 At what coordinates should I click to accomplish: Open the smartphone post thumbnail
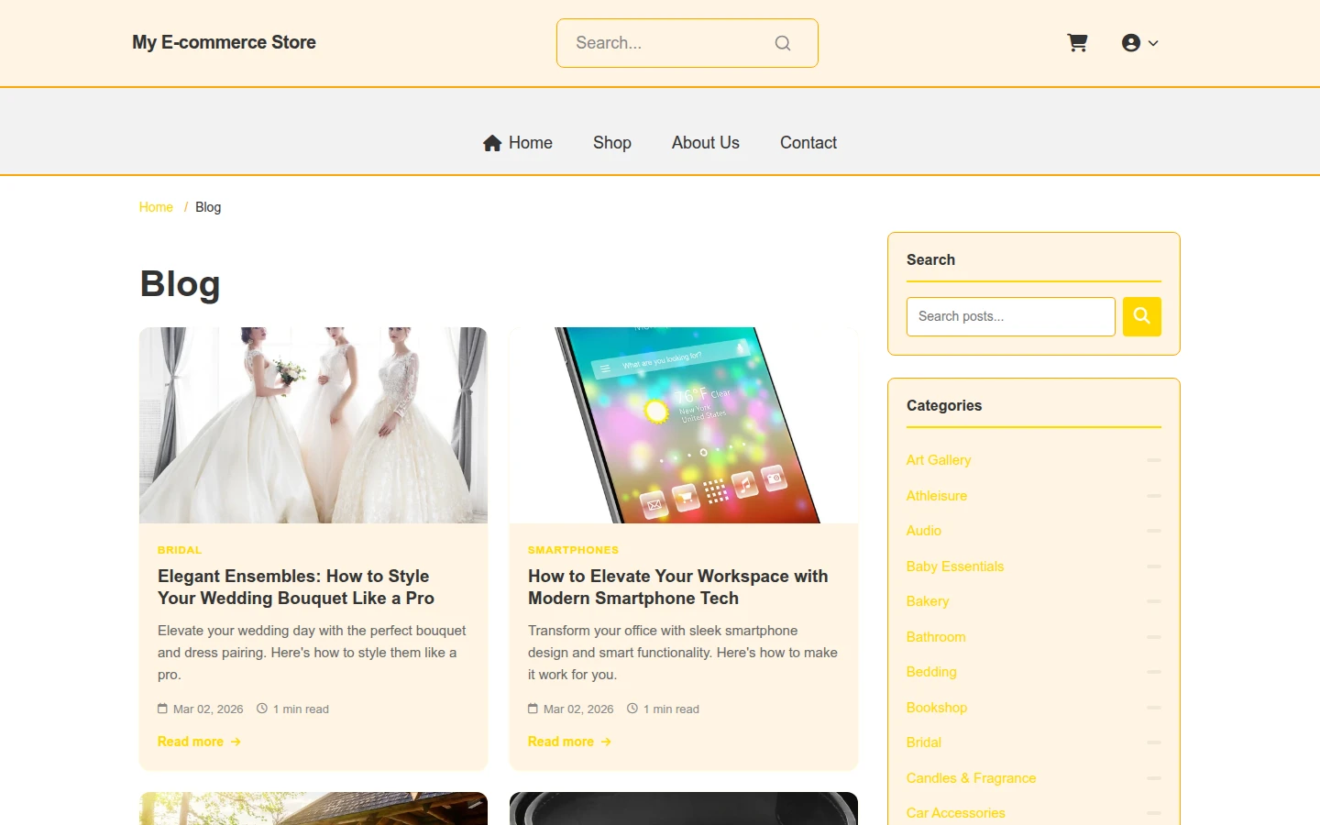point(684,425)
